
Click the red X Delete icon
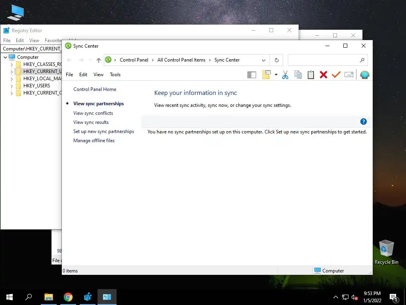(x=324, y=75)
